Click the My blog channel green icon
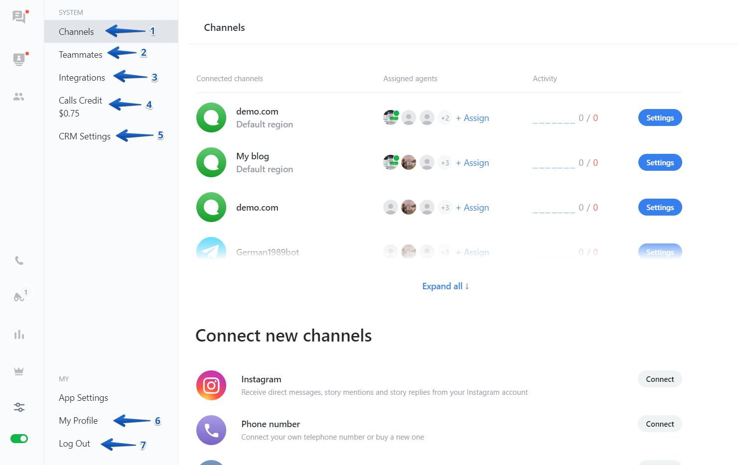The height and width of the screenshot is (465, 738). pos(211,162)
